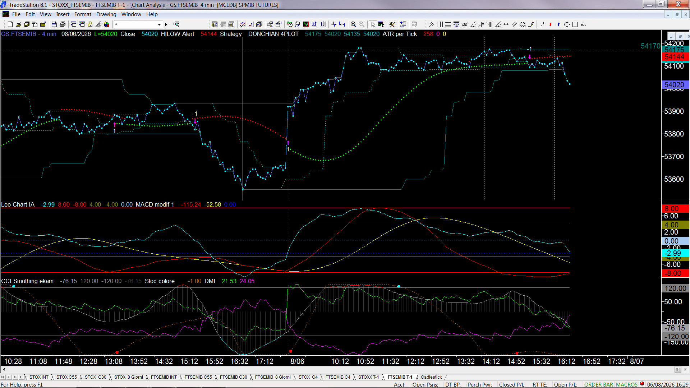
Task: Open the Drawing menu
Action: click(x=106, y=14)
